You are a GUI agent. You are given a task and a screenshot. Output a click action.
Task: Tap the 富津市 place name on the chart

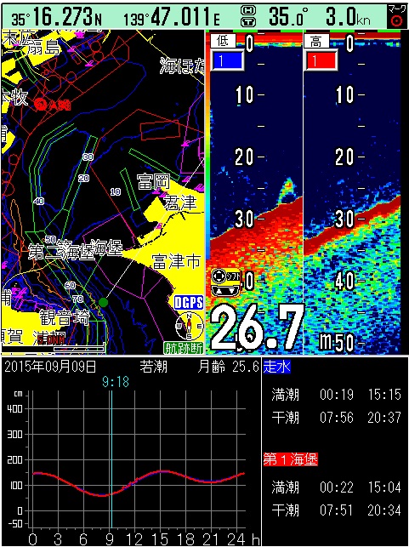click(x=176, y=261)
